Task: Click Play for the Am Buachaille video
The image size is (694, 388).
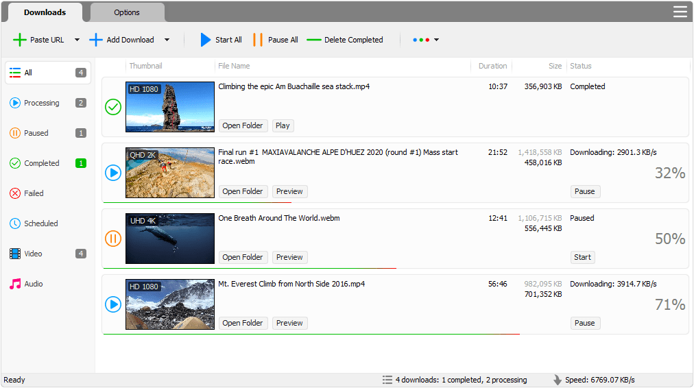Action: pyautogui.click(x=282, y=125)
